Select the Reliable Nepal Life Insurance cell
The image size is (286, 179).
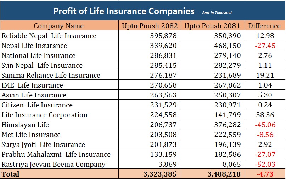tap(49, 36)
